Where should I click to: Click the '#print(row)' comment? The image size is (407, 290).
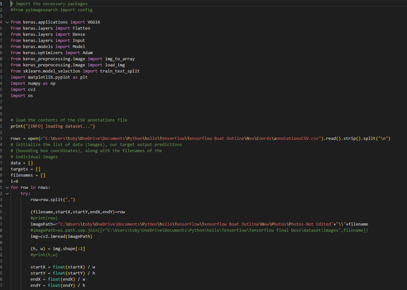[x=44, y=218]
